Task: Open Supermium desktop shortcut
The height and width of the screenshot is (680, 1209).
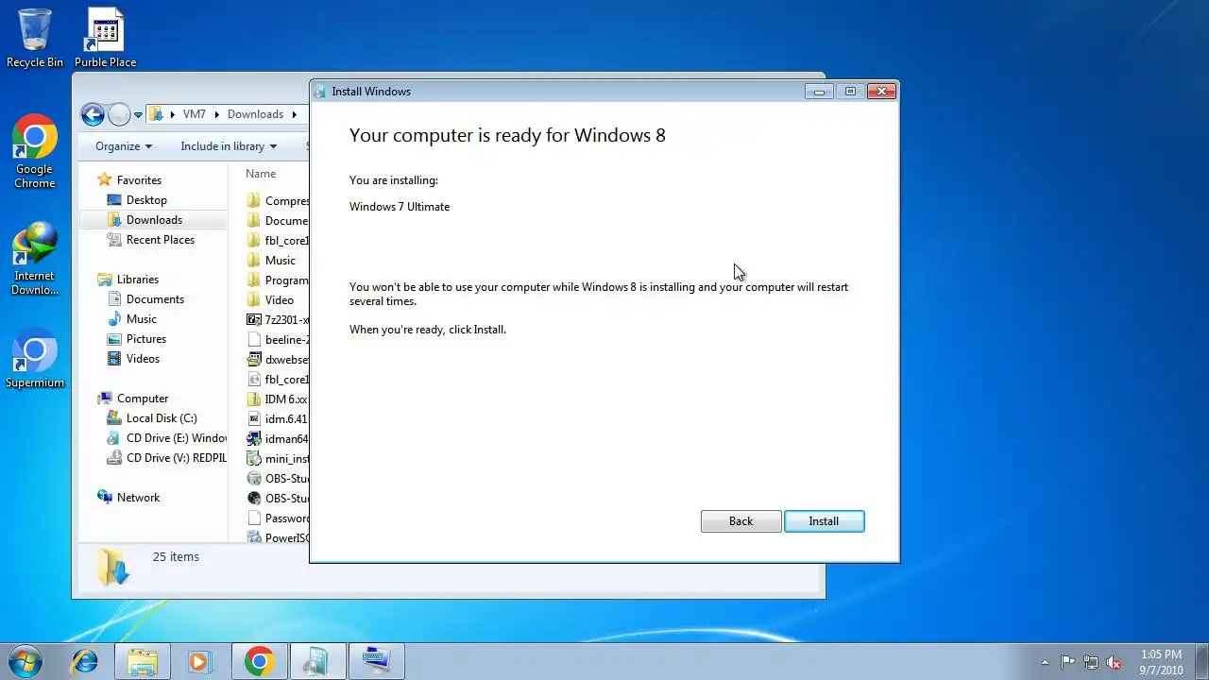Action: coord(35,359)
